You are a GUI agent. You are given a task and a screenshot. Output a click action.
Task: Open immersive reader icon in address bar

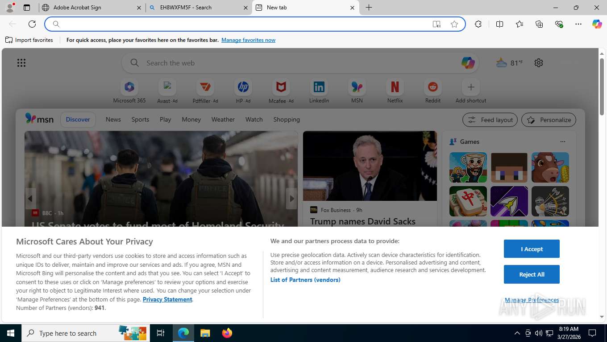pos(437,24)
